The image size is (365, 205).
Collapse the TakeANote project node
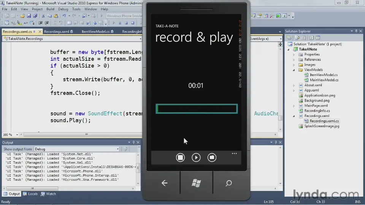coord(289,49)
